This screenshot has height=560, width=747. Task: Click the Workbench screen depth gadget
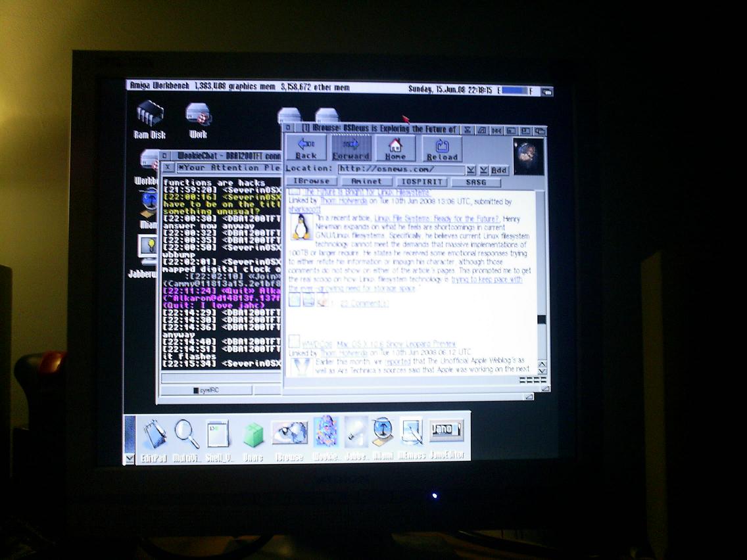[x=547, y=91]
